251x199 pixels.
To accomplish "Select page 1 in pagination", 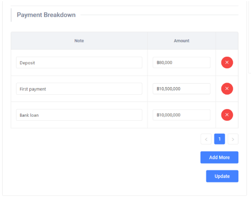I will click(x=219, y=139).
